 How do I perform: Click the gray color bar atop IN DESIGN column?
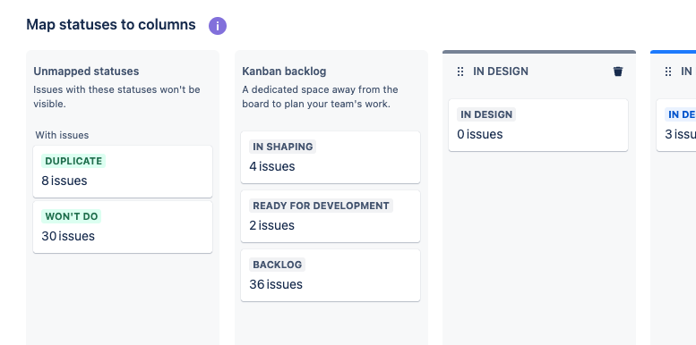[x=539, y=52]
